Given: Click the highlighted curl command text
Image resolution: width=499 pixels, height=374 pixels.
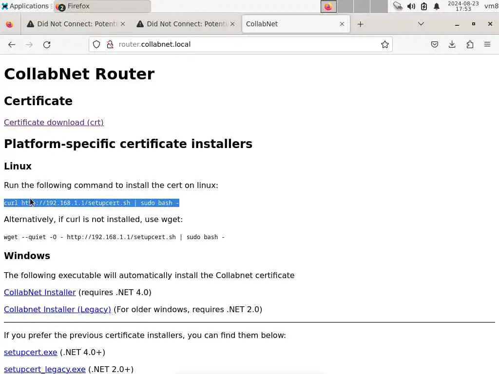Looking at the screenshot, I should tap(92, 203).
